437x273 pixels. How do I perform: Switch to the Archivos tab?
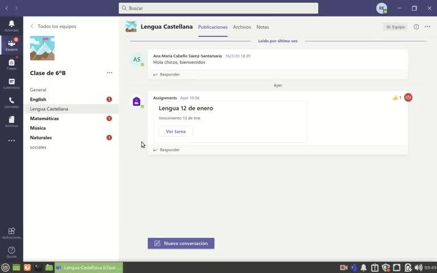(x=242, y=27)
